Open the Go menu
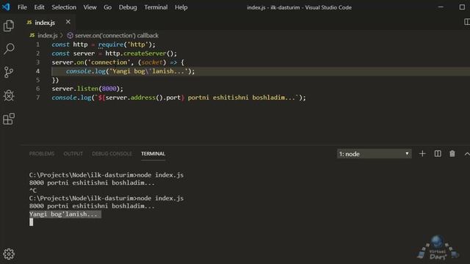This screenshot has width=470, height=264. coord(108,7)
